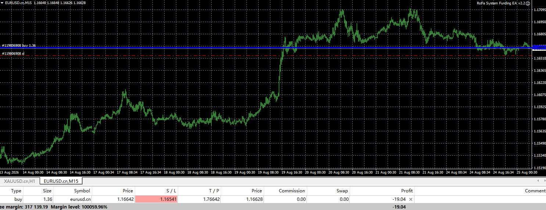546x210 pixels.
Task: Click the bold total profit -19.04
Action: point(399,207)
